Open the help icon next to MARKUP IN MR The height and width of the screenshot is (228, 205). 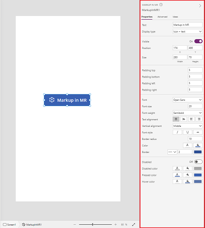click(x=161, y=4)
